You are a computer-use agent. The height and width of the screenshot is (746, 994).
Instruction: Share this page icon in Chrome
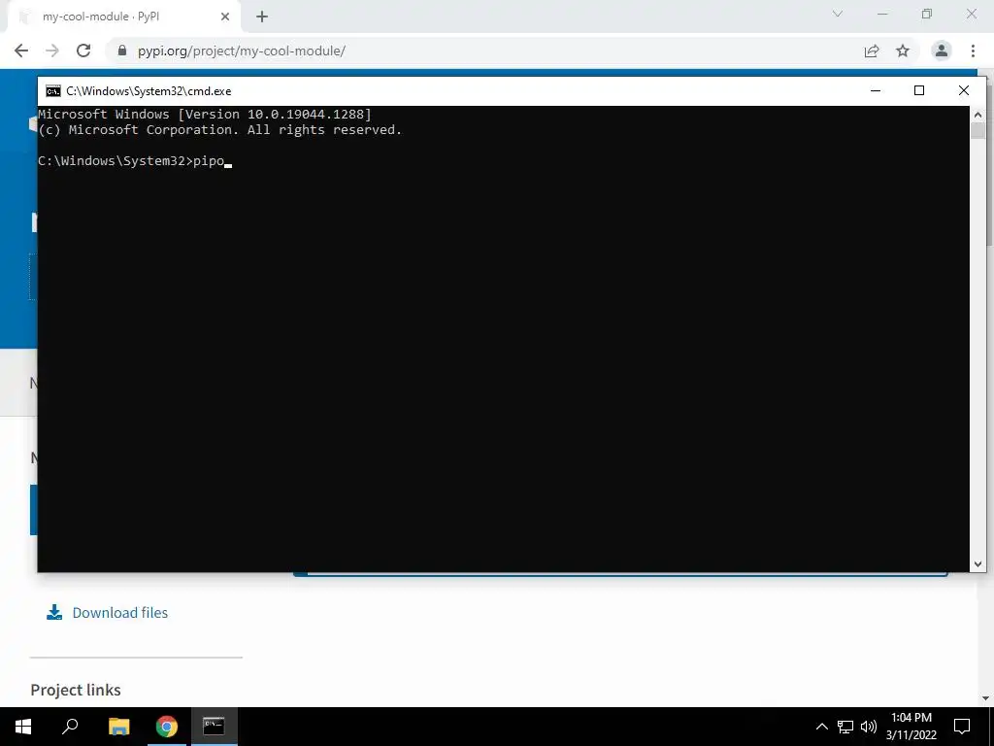(872, 51)
